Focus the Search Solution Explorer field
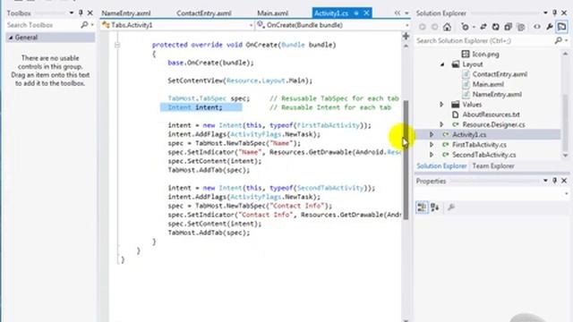 coord(484,40)
